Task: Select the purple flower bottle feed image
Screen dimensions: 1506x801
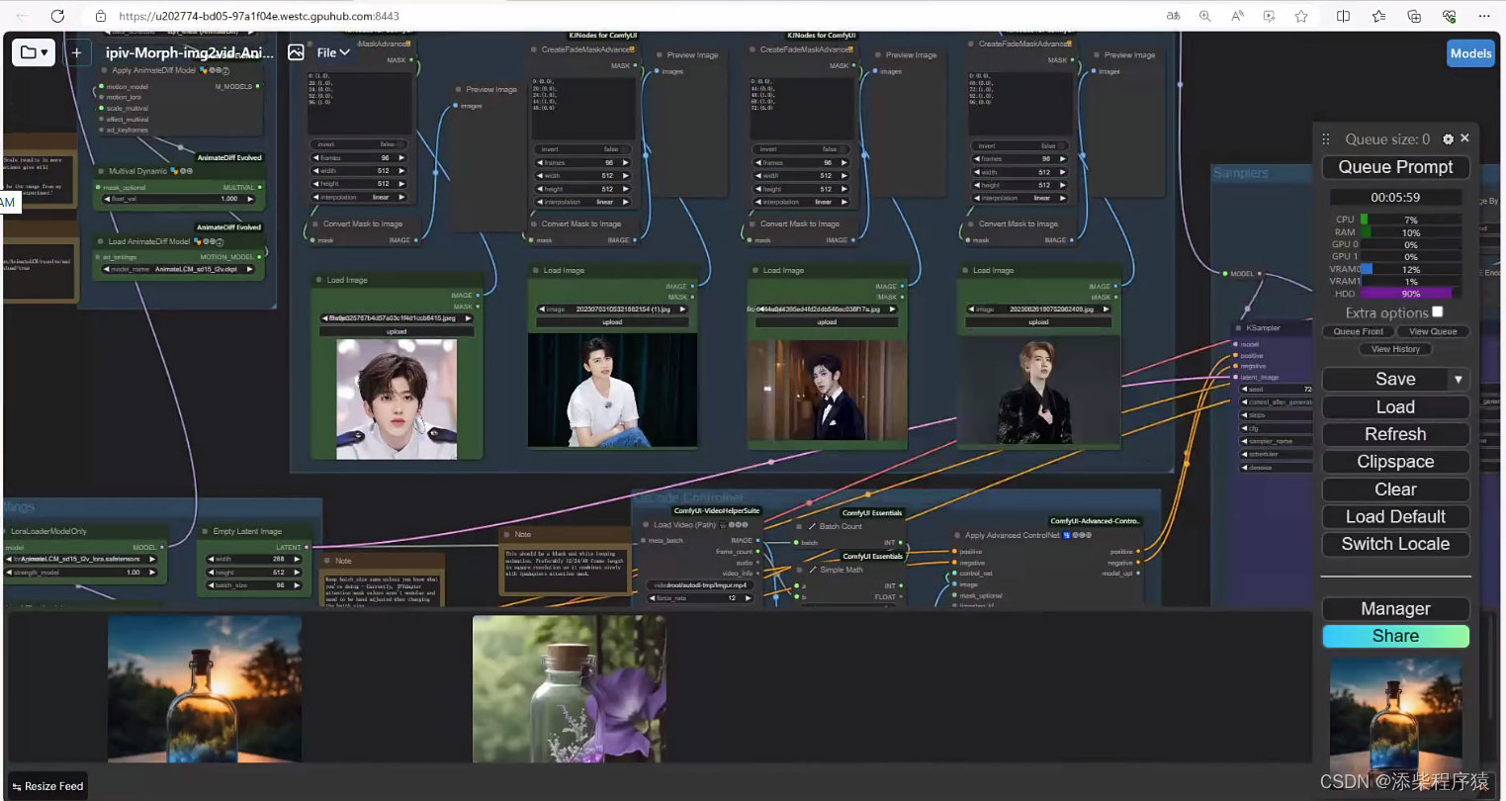Action: 570,689
